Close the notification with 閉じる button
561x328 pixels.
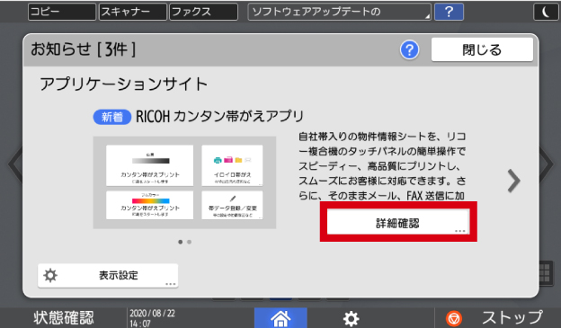pos(482,49)
